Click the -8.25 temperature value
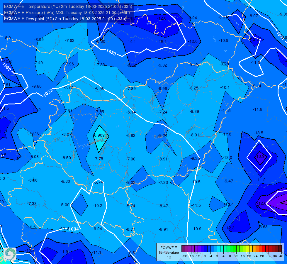This screenshot has width=287, height=264. (194, 88)
